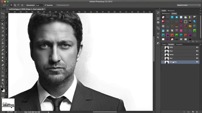
Task: Open the History panel icon
Action: (x=158, y=13)
